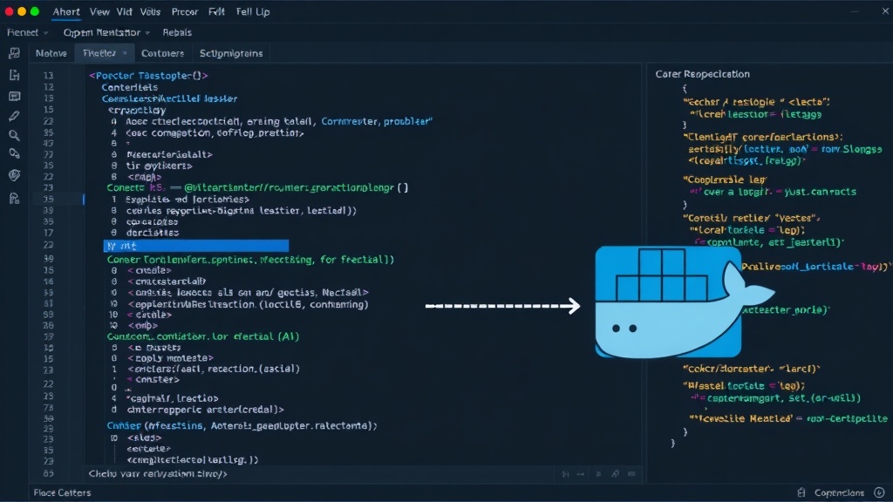Click the cokcr/dlorcetter line in the right panel
The image size is (893, 502).
tap(751, 369)
